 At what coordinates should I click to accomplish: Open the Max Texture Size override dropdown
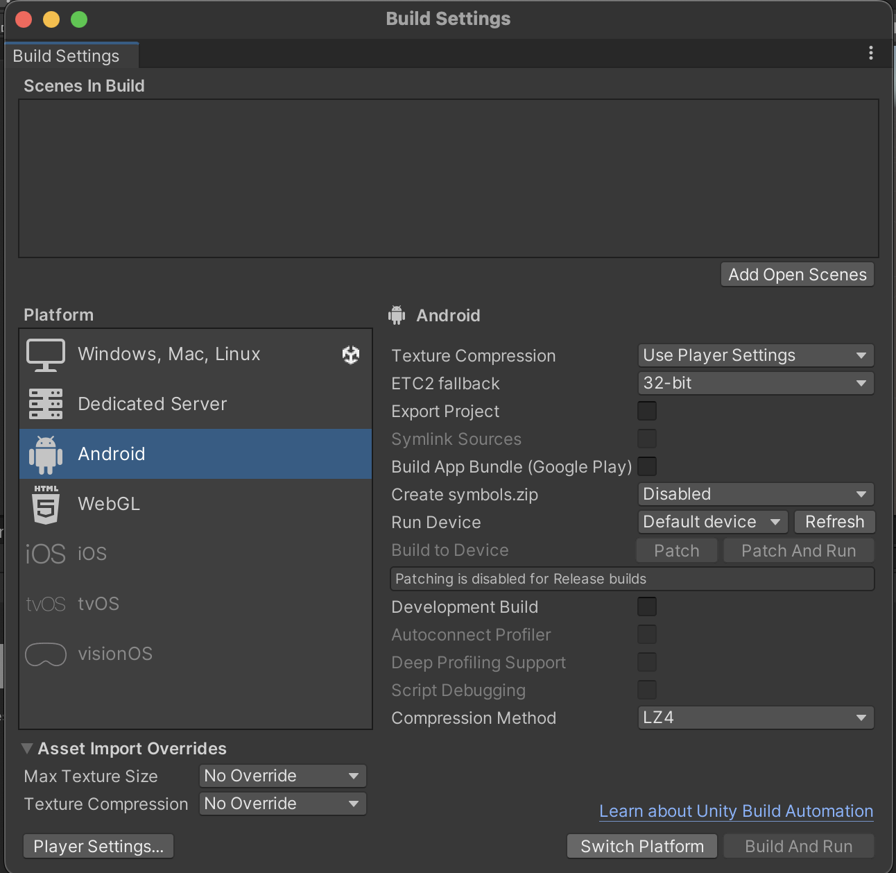click(283, 776)
